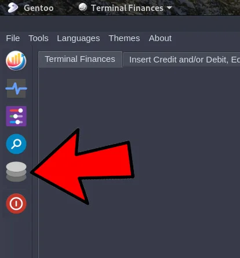
Task: Click the red power exit icon
Action: click(16, 204)
